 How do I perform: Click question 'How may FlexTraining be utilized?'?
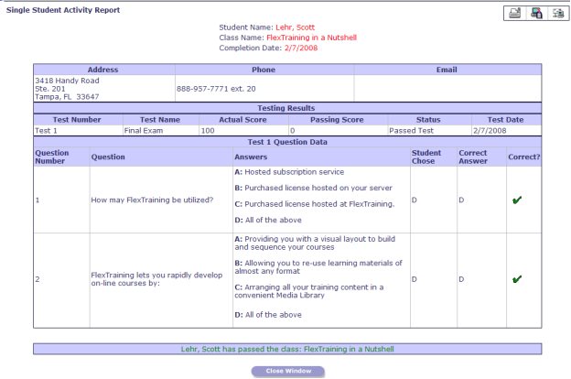[152, 200]
